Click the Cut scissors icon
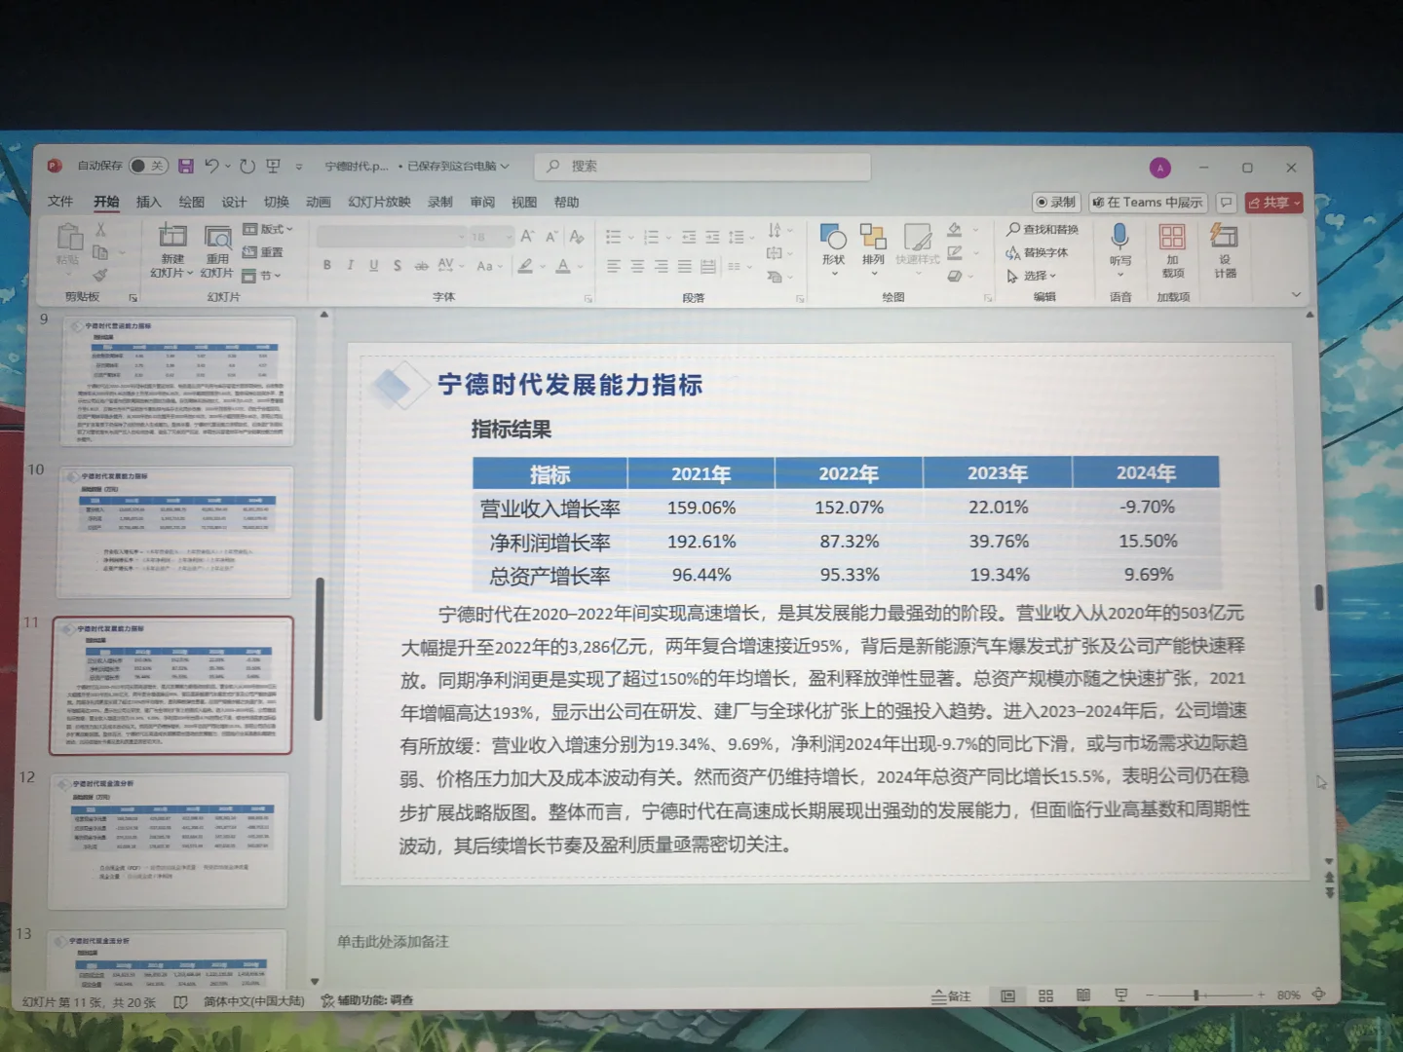Image resolution: width=1403 pixels, height=1052 pixels. coord(100,230)
